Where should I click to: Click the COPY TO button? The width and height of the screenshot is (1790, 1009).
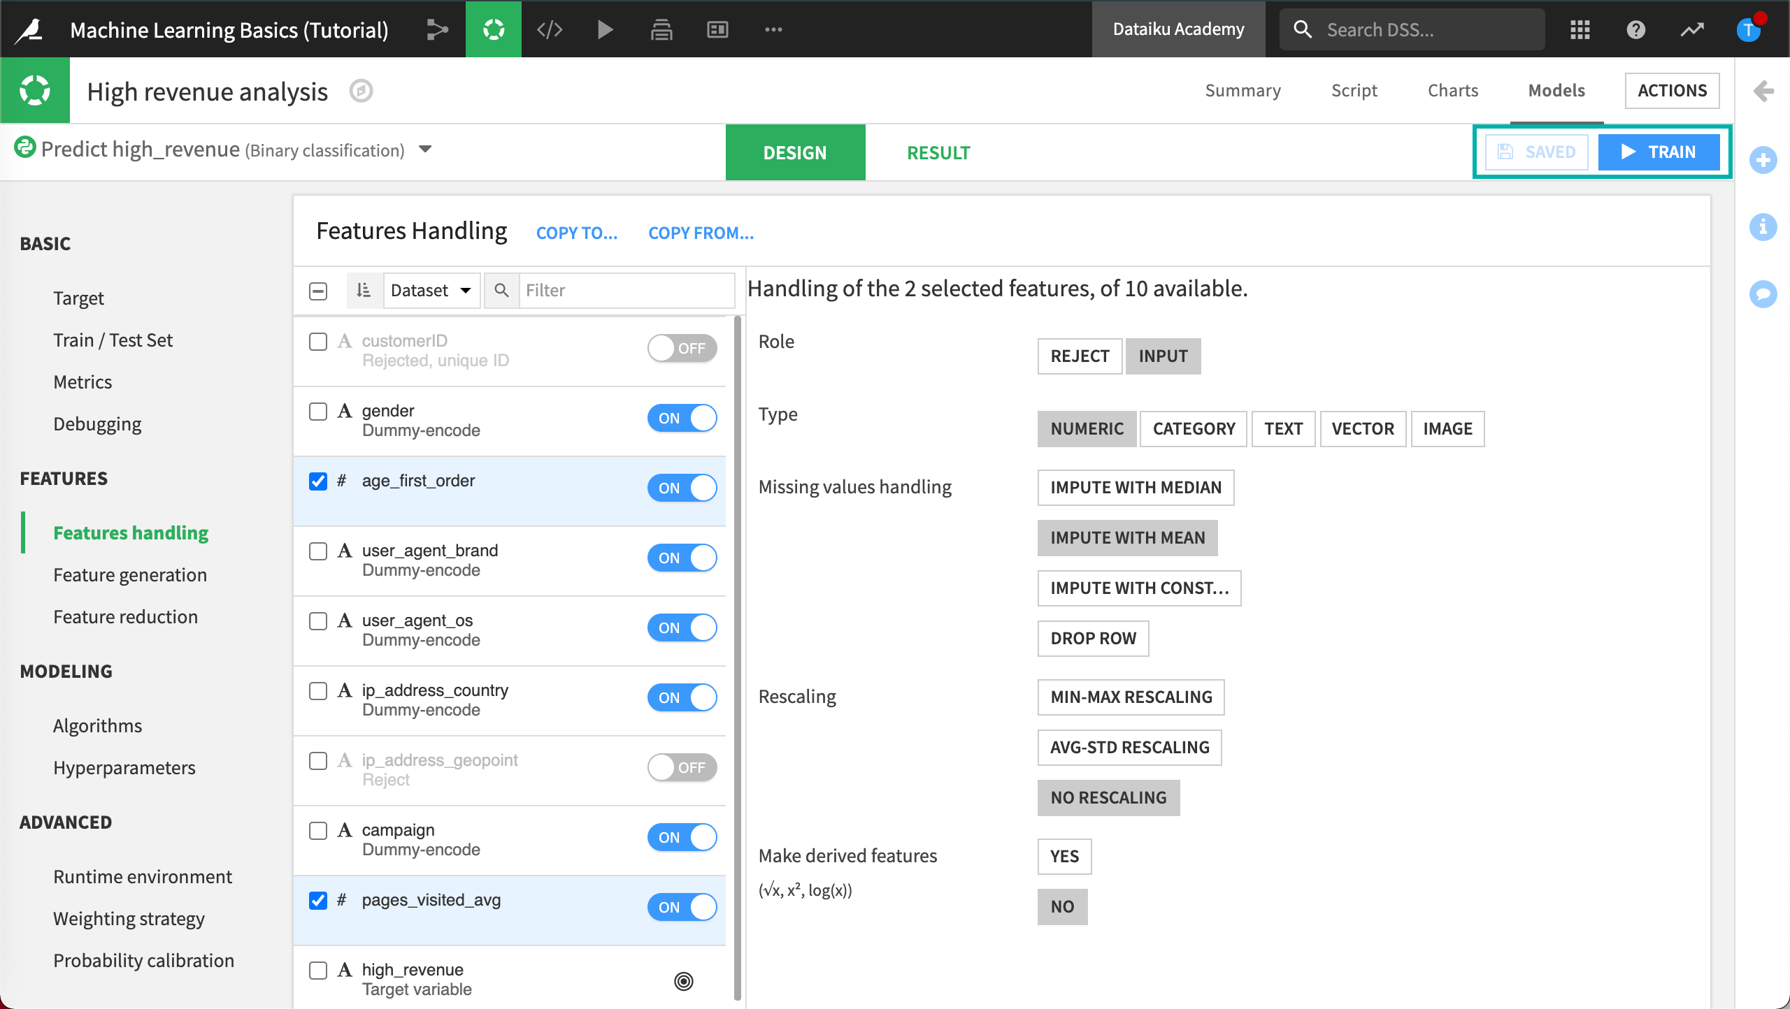(x=578, y=232)
